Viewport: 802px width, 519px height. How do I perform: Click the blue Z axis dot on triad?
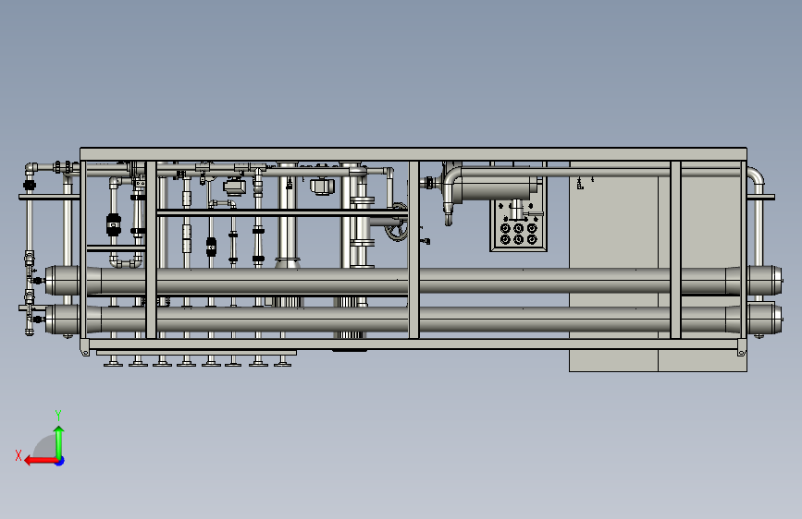click(60, 461)
